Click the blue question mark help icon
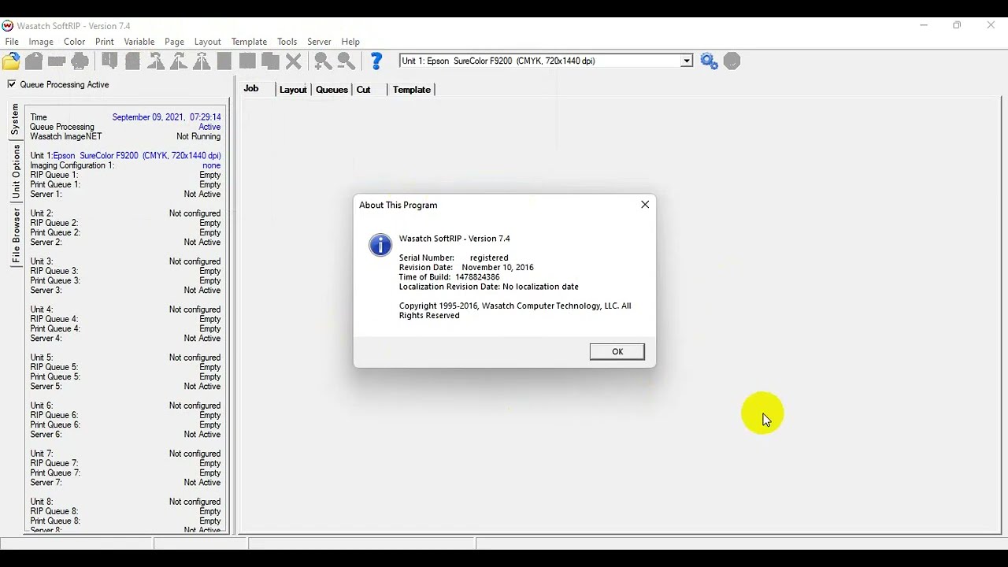This screenshot has width=1008, height=567. coord(376,61)
